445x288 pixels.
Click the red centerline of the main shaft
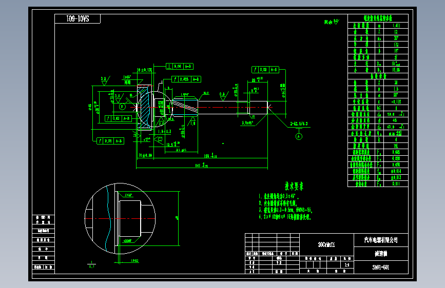[x=202, y=107]
